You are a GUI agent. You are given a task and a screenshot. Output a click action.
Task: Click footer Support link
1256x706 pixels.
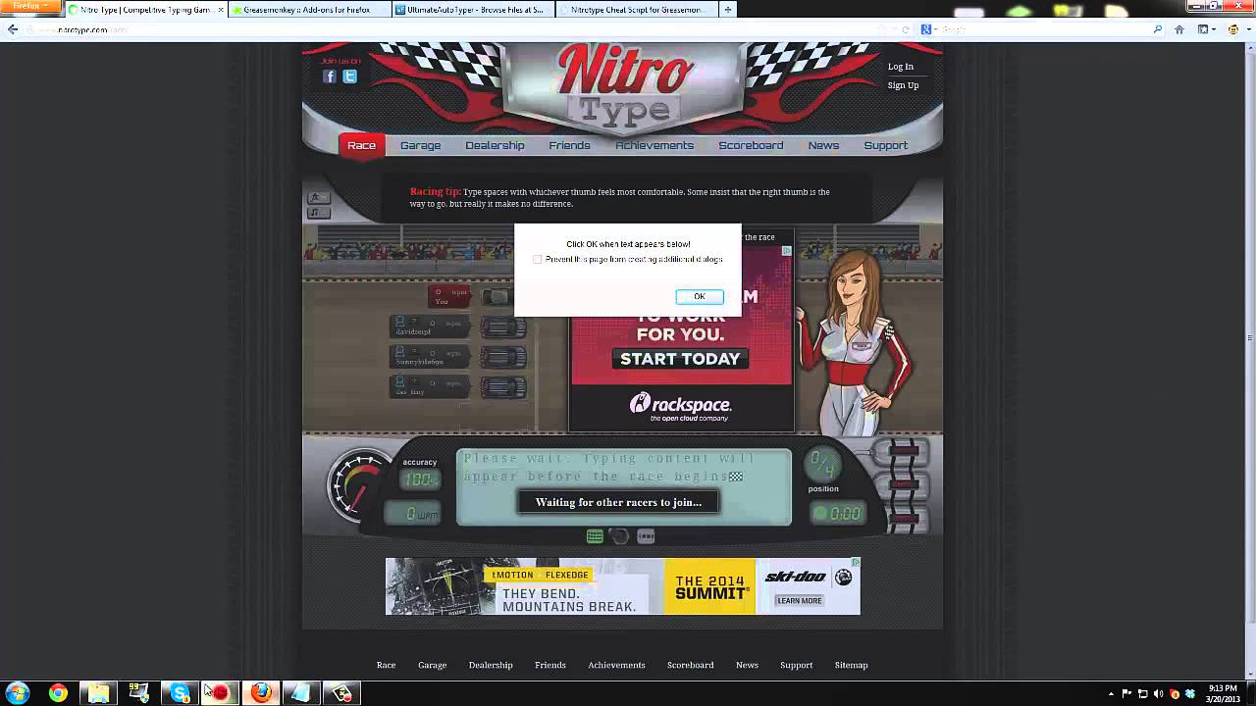796,665
